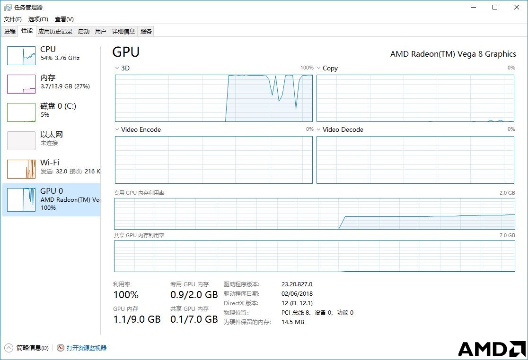Click the 未连接 Ethernet status text
528x360 pixels.
[x=49, y=143]
